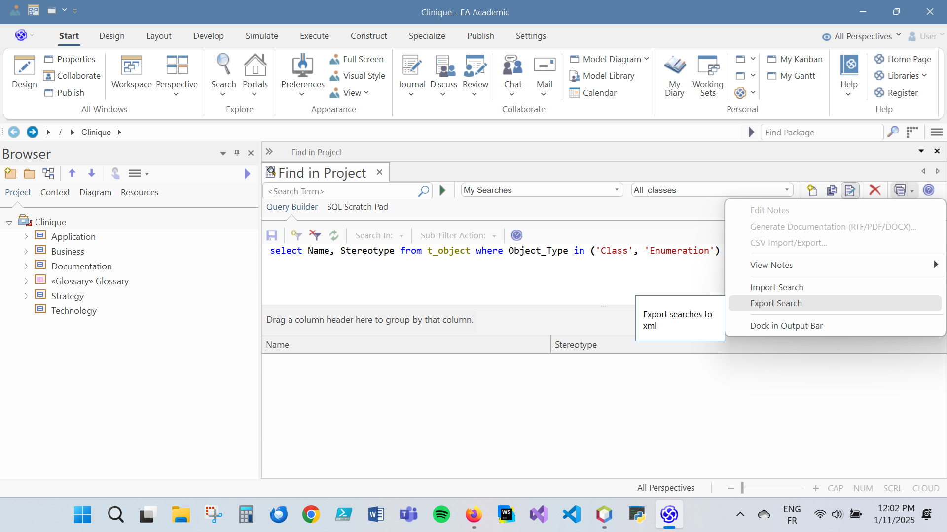Choose Dock in Output Bar
The image size is (947, 532).
835,326
